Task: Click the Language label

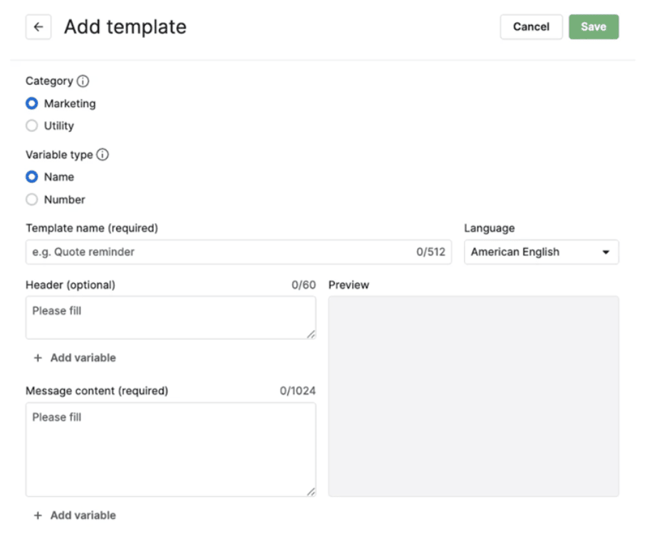Action: pyautogui.click(x=489, y=228)
